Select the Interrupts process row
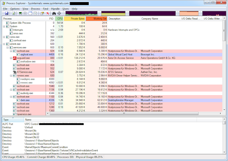Image resolution: width=228 pixels, height=161 pixels. coord(112,30)
